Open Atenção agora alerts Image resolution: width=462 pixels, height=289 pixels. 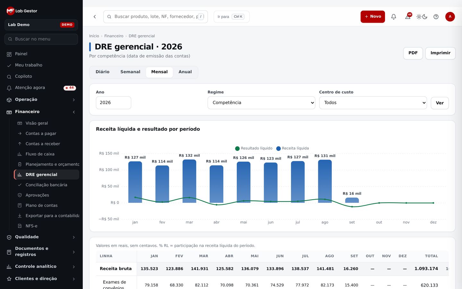[x=41, y=88]
